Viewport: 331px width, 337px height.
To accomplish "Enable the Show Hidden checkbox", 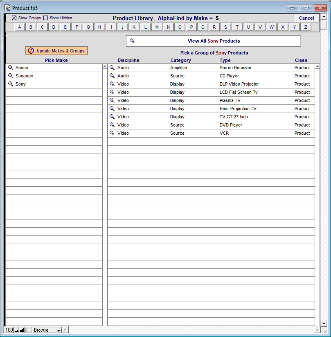I will coord(45,18).
